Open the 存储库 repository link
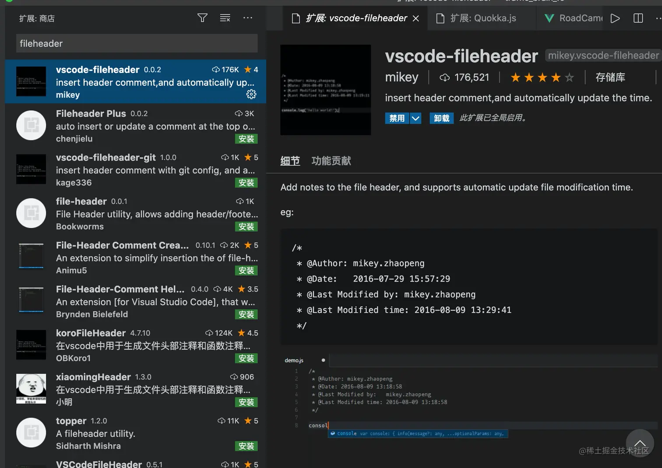The height and width of the screenshot is (468, 662). (x=610, y=77)
